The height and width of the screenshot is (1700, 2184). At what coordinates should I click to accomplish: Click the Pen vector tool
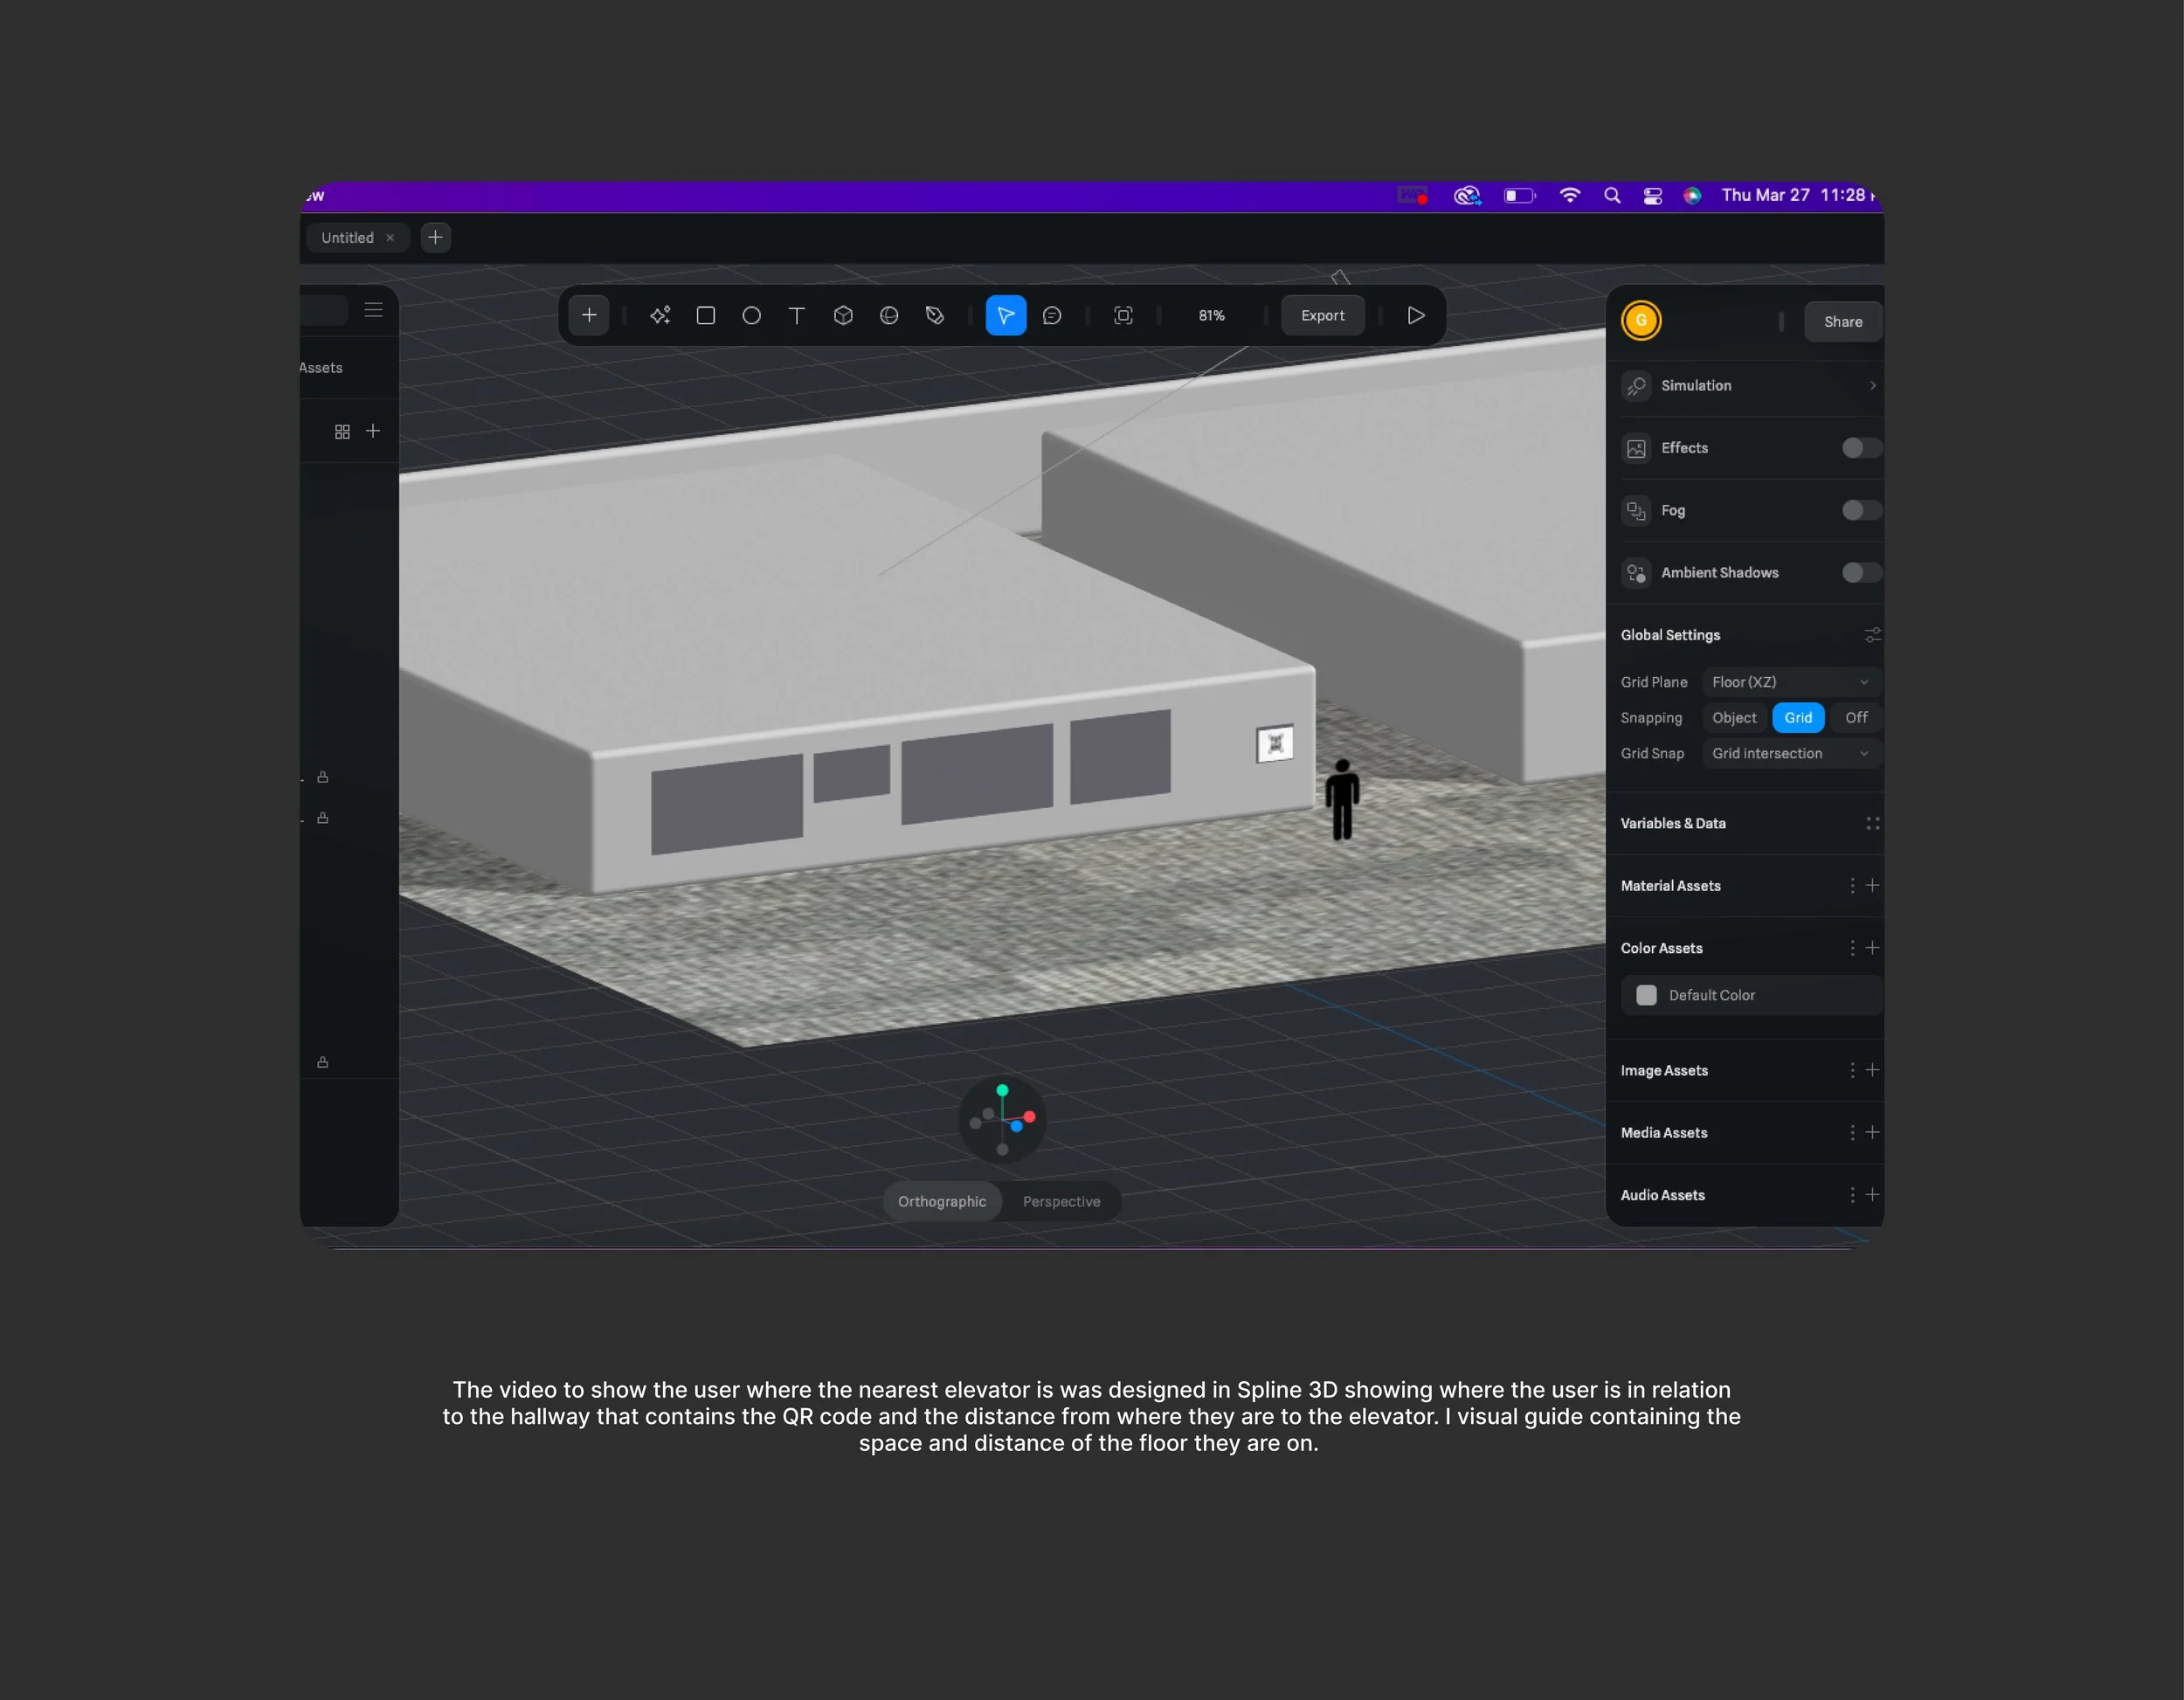pyautogui.click(x=935, y=316)
